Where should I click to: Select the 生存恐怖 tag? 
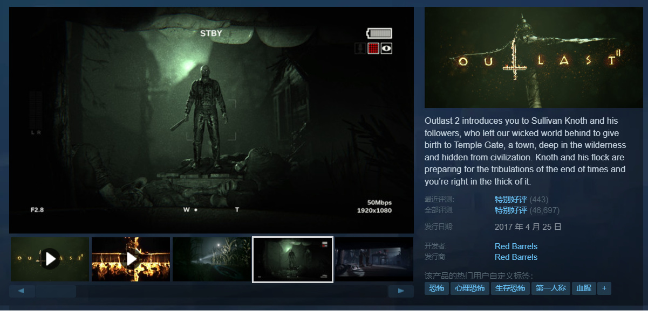(510, 288)
